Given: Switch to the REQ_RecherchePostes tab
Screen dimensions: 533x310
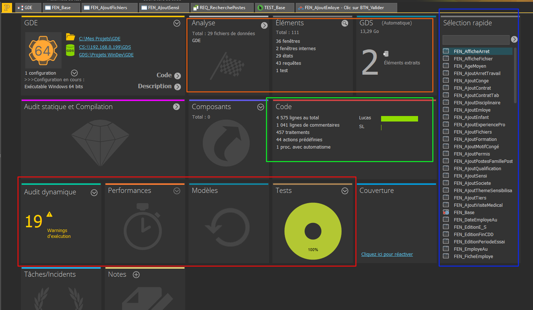Looking at the screenshot, I should [x=222, y=8].
